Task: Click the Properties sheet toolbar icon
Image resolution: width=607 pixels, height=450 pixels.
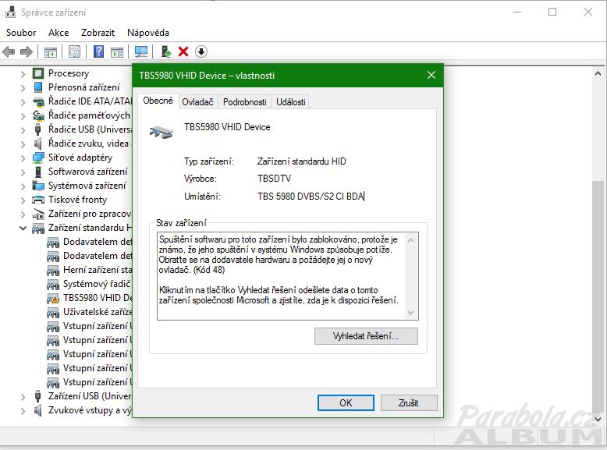Action: click(74, 51)
